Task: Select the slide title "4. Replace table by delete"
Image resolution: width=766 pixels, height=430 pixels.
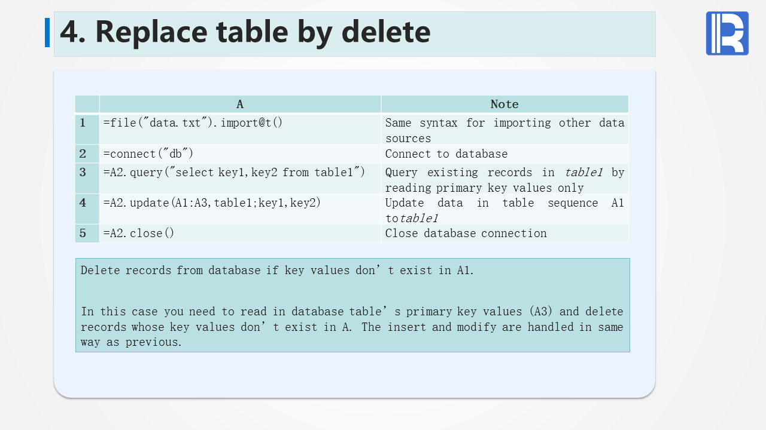Action: click(x=245, y=32)
